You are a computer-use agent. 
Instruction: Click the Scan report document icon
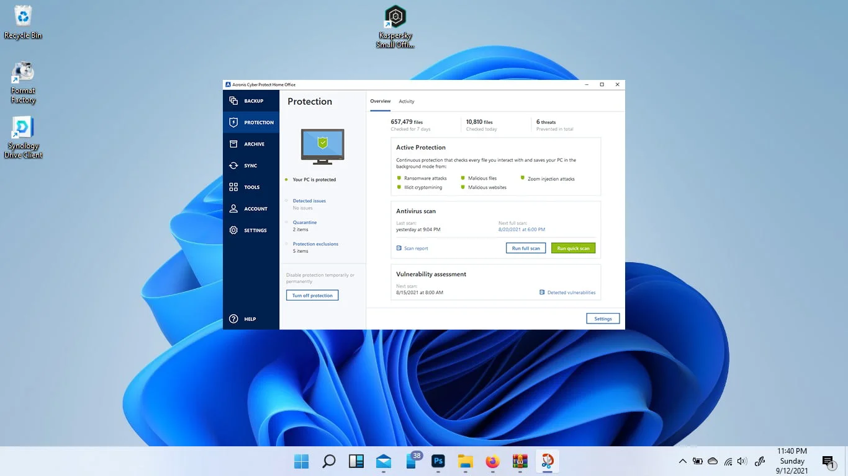(399, 248)
